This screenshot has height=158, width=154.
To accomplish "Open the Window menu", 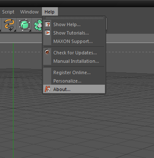I will click(29, 12).
